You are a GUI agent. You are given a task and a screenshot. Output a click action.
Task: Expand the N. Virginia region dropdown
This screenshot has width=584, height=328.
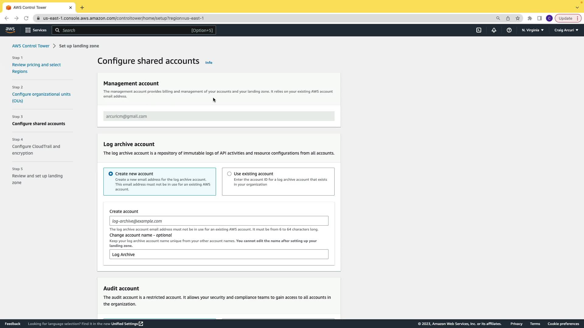(x=533, y=30)
